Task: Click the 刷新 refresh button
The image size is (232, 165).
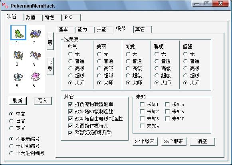Action: pos(18,101)
